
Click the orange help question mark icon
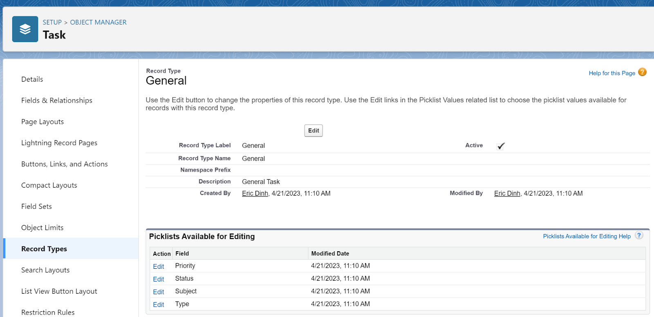[x=642, y=72]
